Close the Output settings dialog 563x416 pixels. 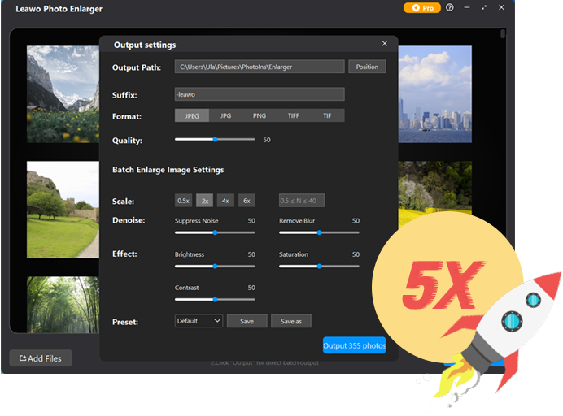coord(385,43)
